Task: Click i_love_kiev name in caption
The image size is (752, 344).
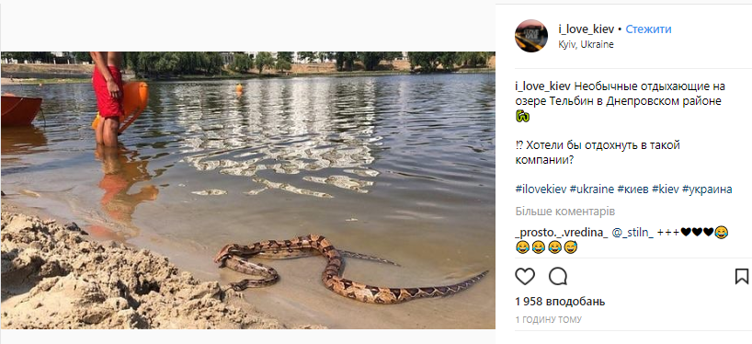Action: pyautogui.click(x=543, y=86)
